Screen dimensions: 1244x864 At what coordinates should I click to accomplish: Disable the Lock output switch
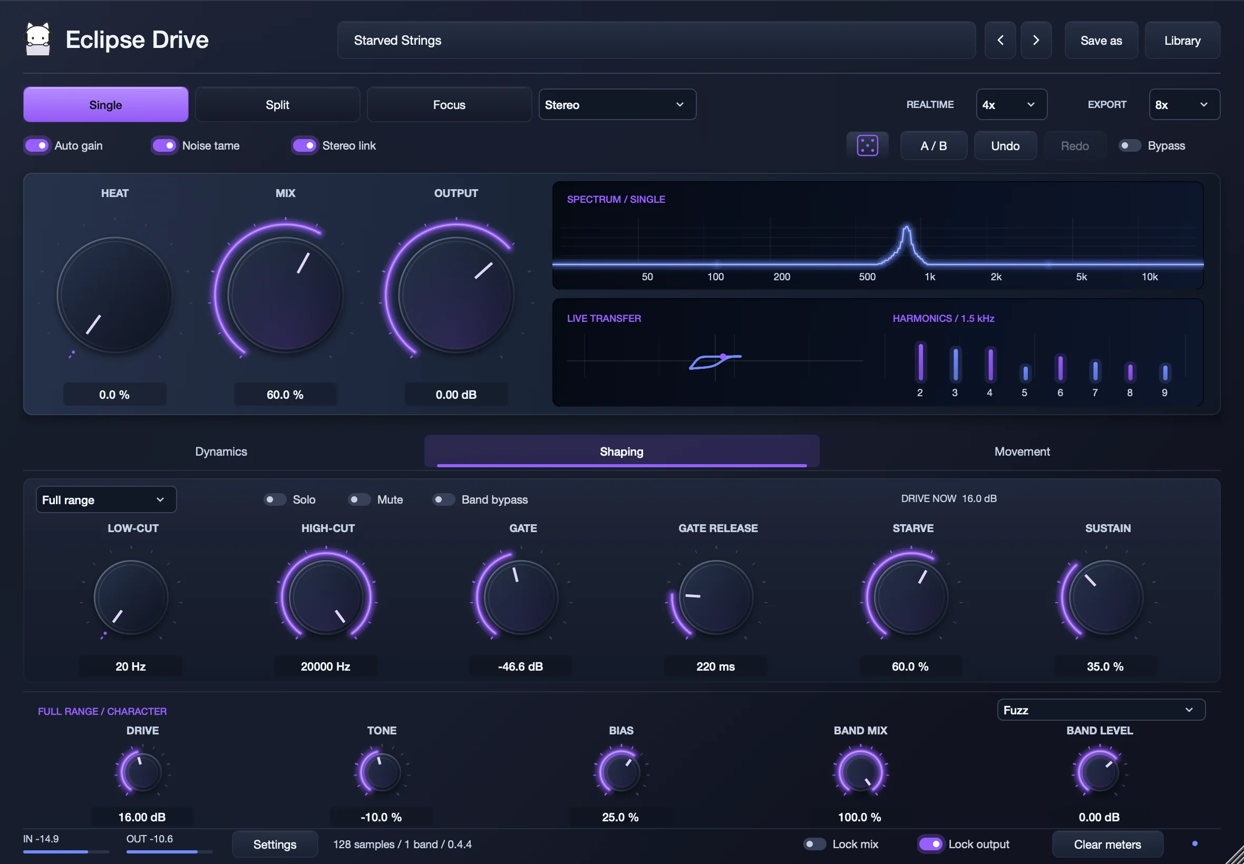click(931, 843)
